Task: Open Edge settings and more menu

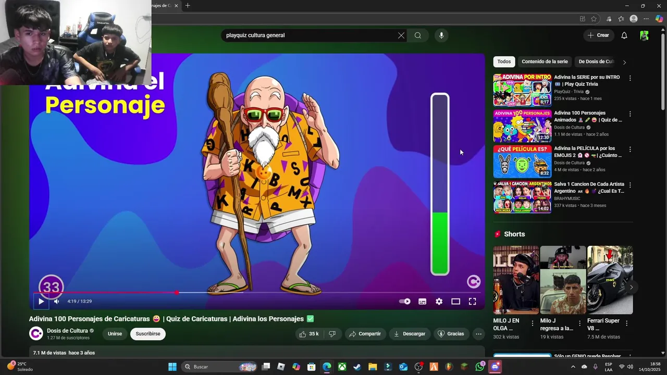Action: click(647, 19)
